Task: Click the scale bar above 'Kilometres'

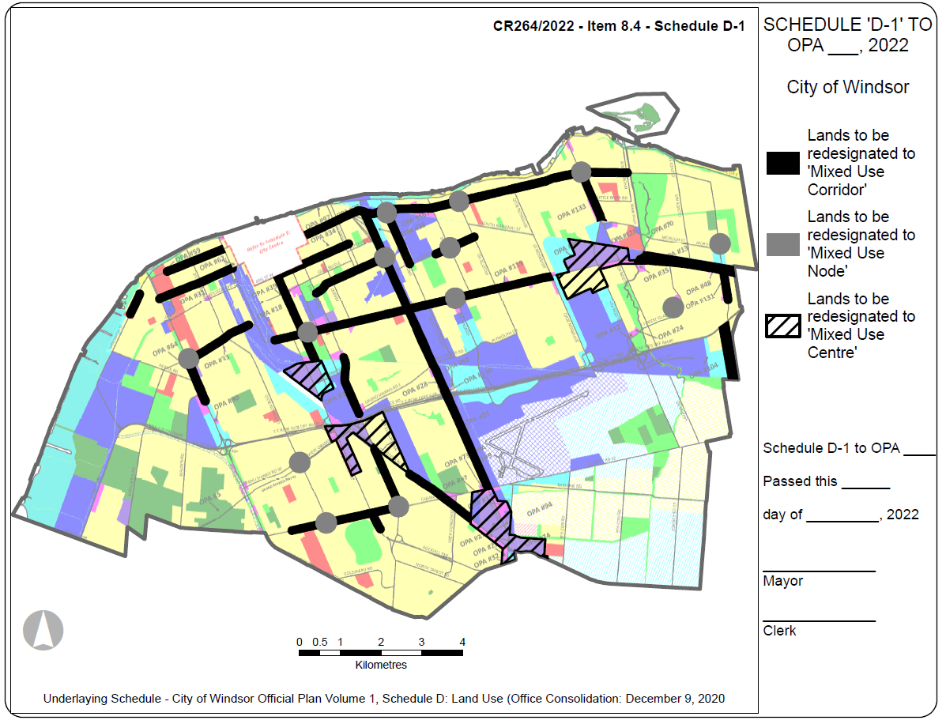Action: pyautogui.click(x=380, y=652)
